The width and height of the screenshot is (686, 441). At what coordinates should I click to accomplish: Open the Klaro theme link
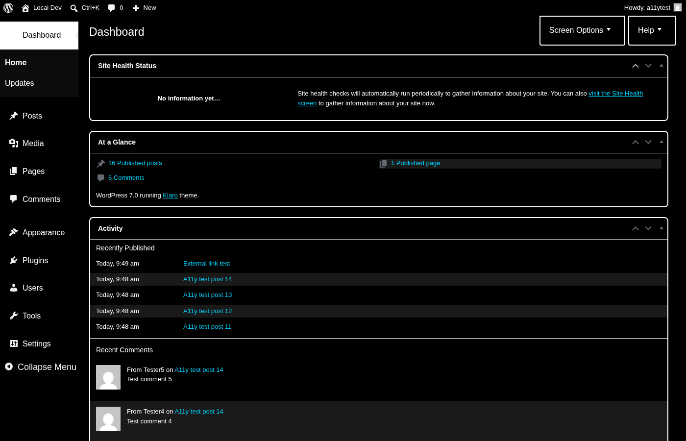point(170,195)
